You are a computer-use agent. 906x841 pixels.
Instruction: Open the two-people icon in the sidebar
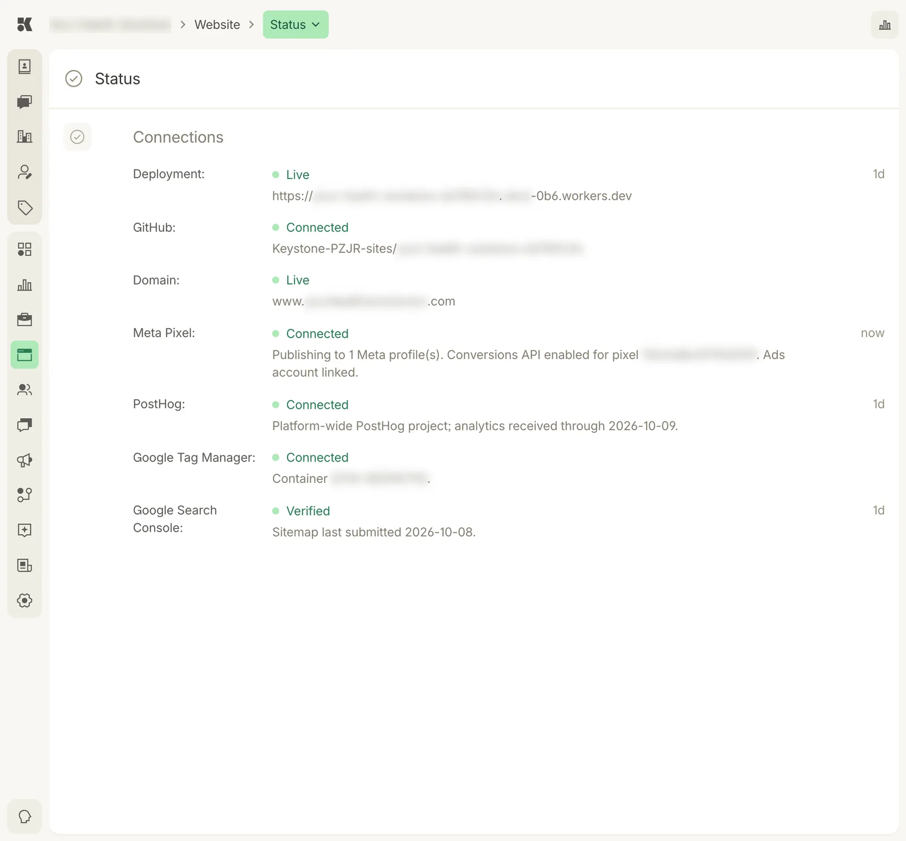point(24,390)
